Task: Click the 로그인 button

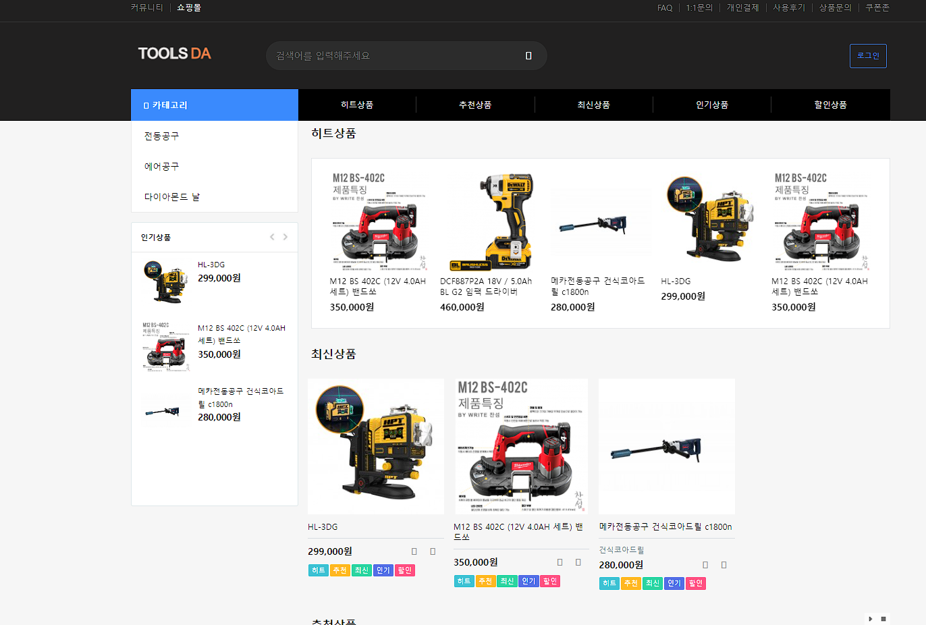Action: click(868, 56)
